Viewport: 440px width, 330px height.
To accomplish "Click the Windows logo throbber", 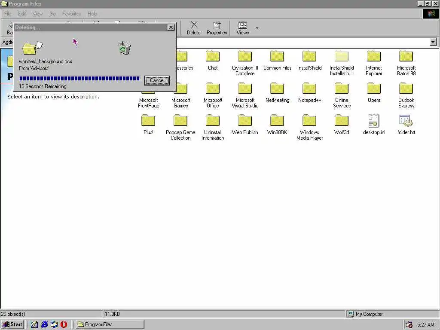I will point(431,14).
